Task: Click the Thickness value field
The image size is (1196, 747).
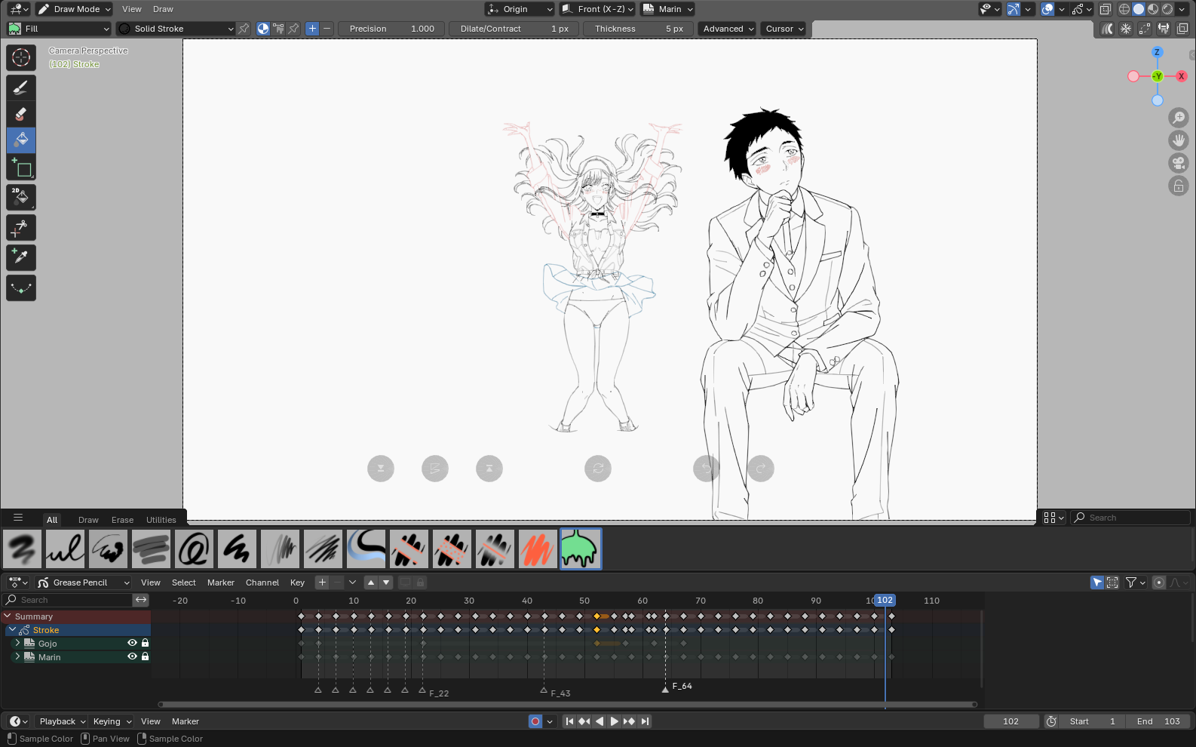Action: point(638,29)
